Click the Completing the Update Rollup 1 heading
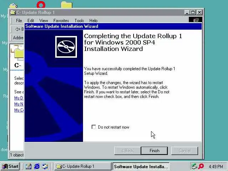 click(133, 42)
